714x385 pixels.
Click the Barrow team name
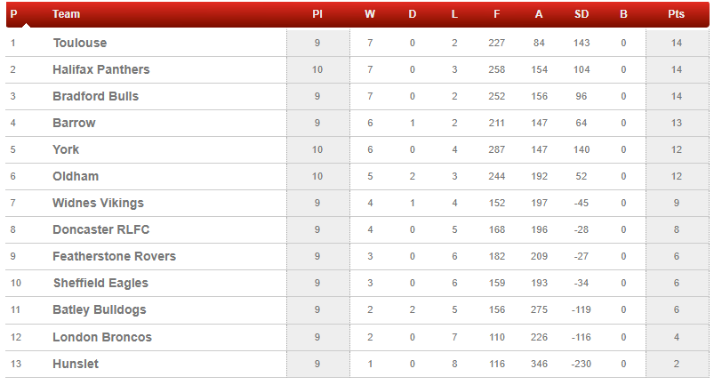click(x=74, y=123)
